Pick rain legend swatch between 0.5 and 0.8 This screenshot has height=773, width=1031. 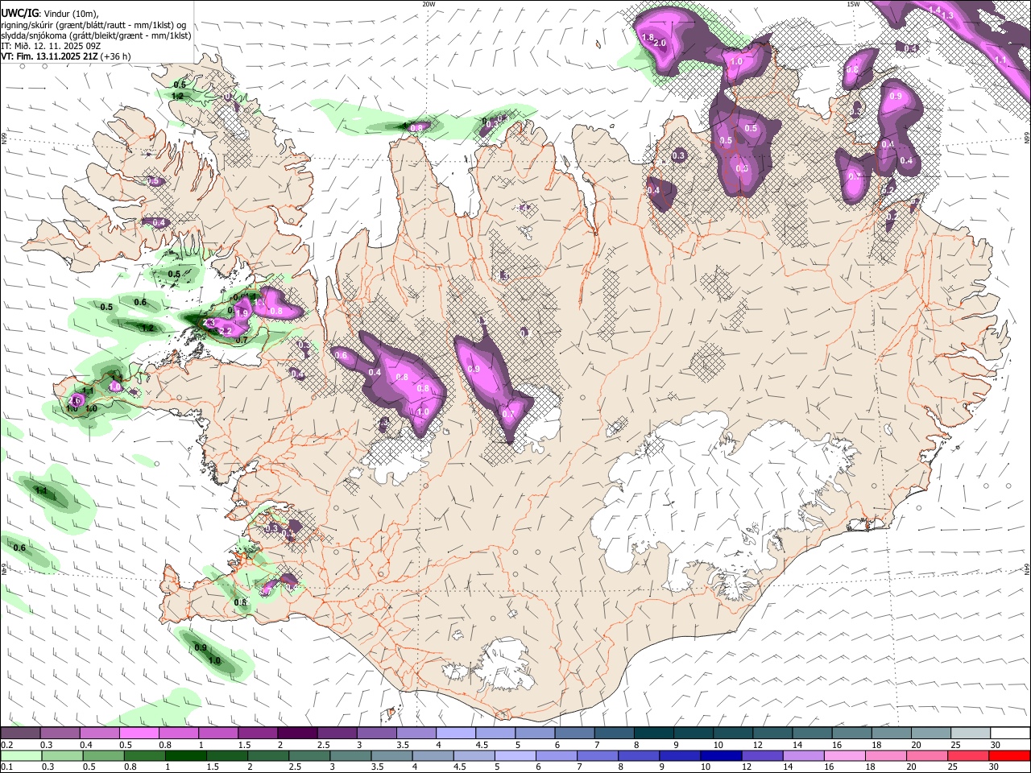(103, 755)
